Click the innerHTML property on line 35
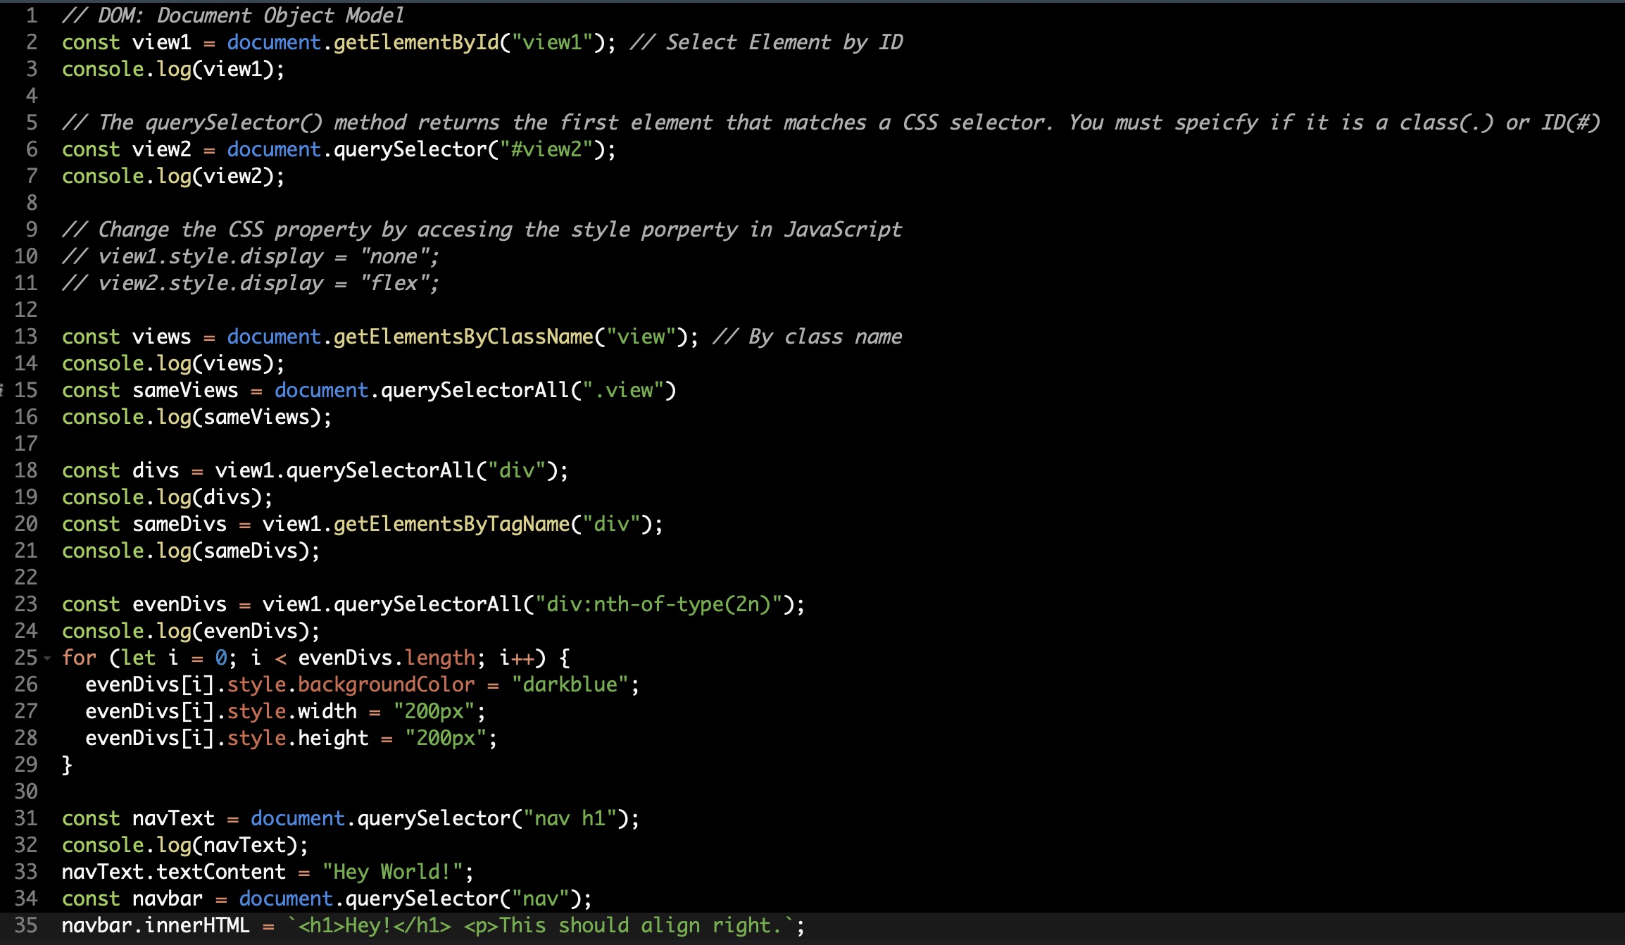The height and width of the screenshot is (945, 1625). 197,925
